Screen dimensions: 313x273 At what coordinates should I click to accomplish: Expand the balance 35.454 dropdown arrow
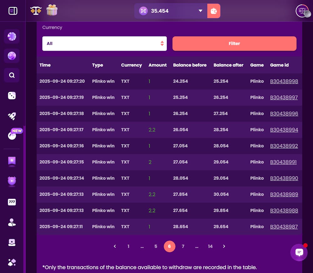tap(200, 11)
